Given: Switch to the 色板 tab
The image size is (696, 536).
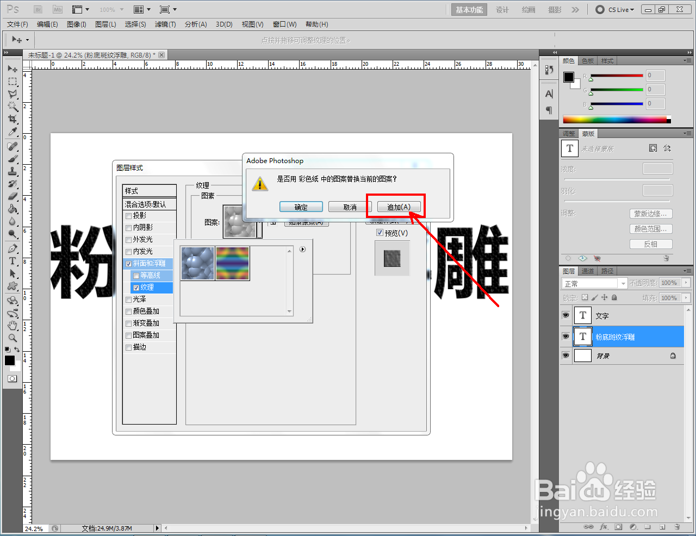Looking at the screenshot, I should coord(588,61).
